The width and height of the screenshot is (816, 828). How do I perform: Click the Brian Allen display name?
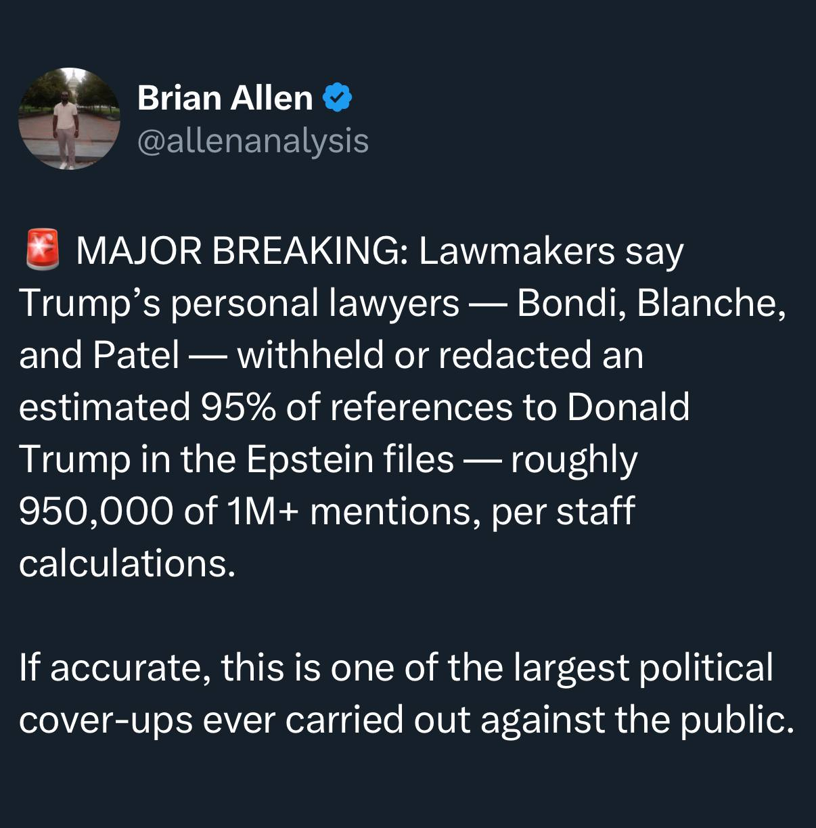(225, 98)
